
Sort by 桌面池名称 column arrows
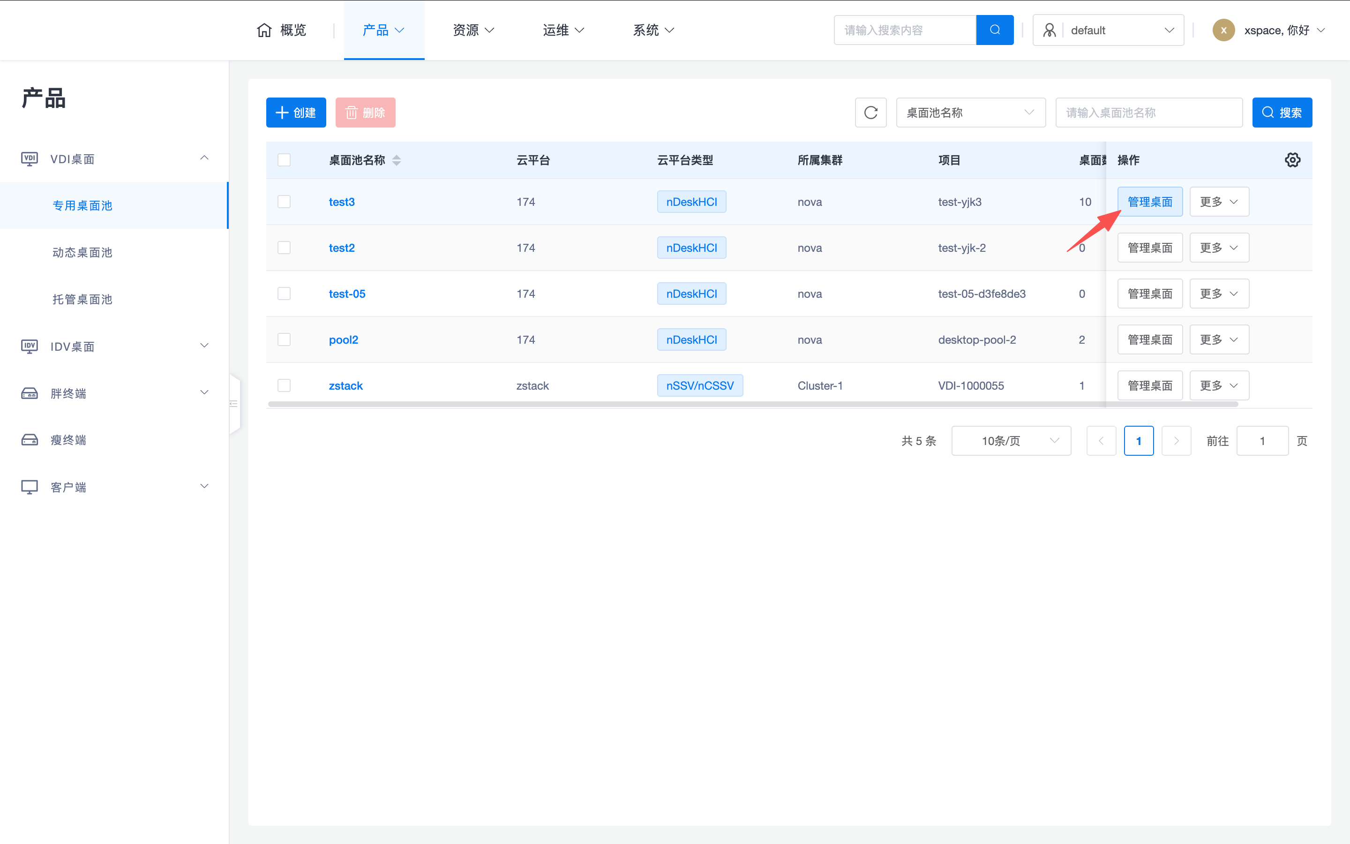pos(397,160)
